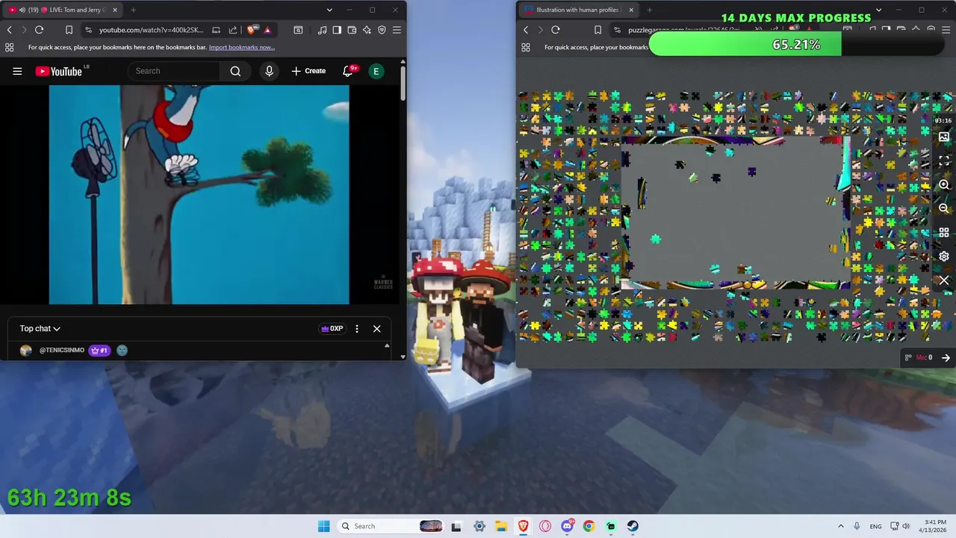Zoom in on the puzzle
Screen dimensions: 956x538
944,185
